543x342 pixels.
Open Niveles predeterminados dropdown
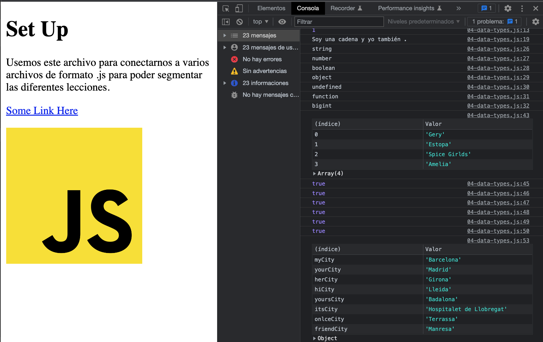[424, 22]
